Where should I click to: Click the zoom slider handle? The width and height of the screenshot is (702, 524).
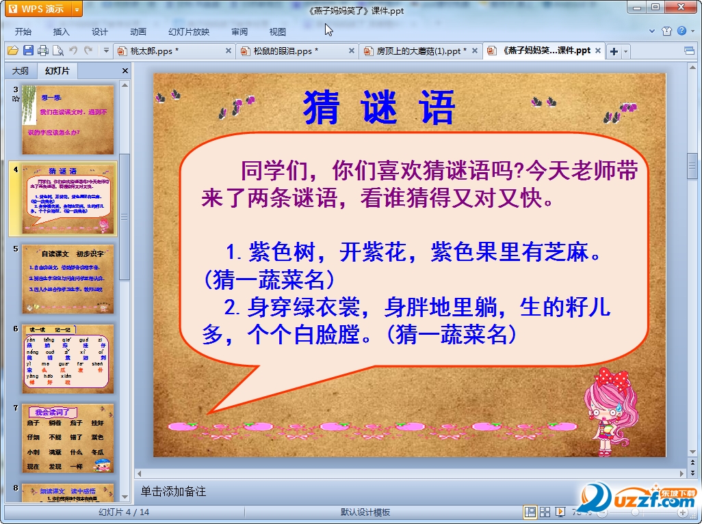[635, 512]
